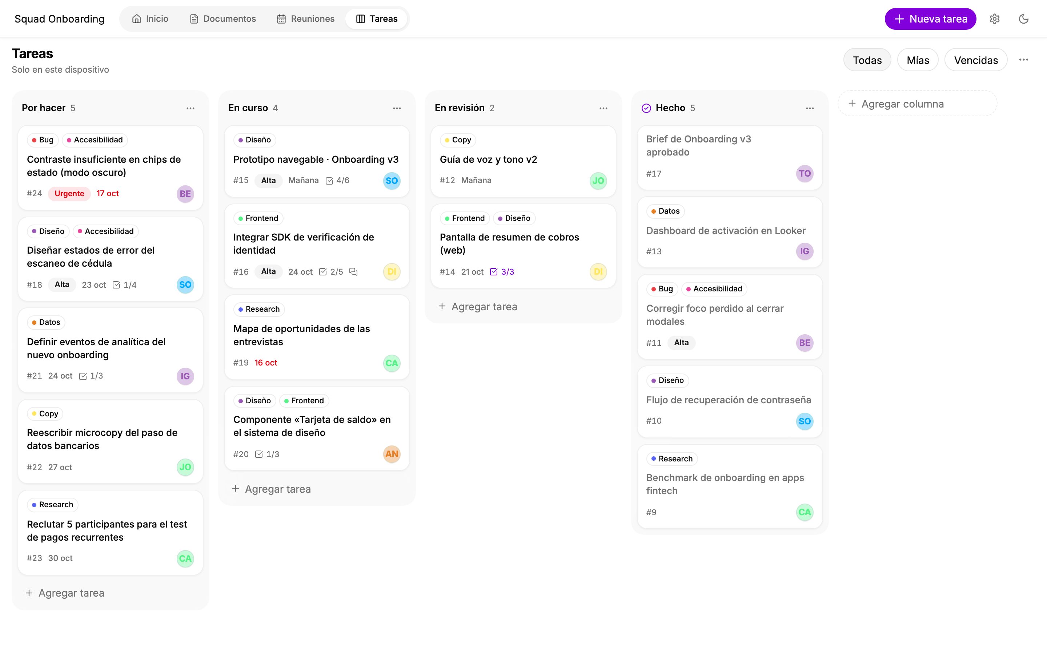
Task: Switch to the Documentos tab
Action: pyautogui.click(x=223, y=19)
